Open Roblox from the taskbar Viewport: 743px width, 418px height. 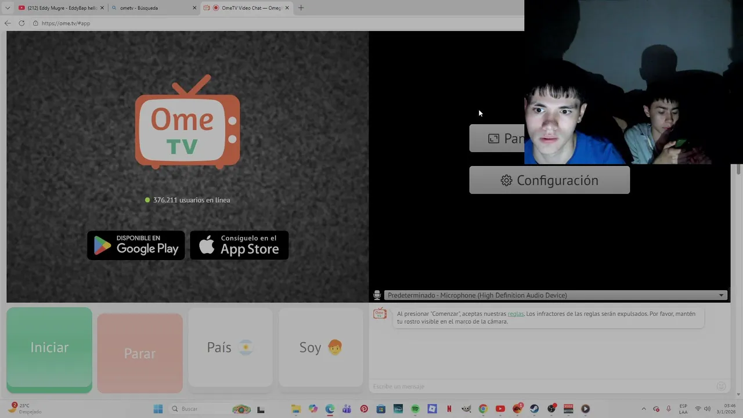coord(432,409)
